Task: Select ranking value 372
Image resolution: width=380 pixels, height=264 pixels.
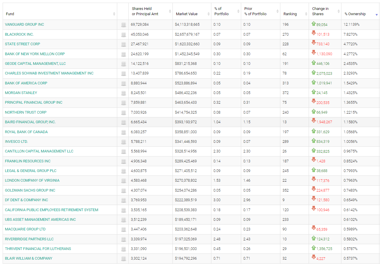Action: [x=286, y=93]
